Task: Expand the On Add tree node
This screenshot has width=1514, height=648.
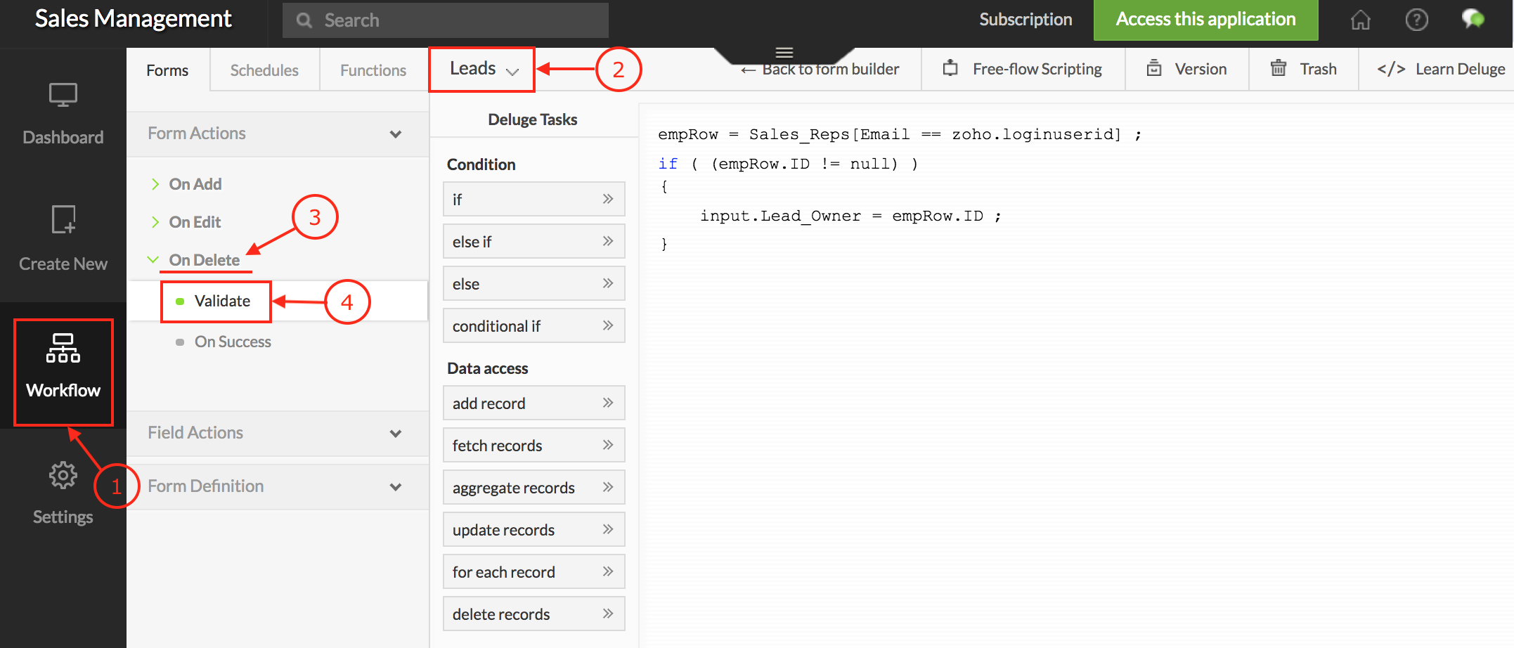Action: point(155,184)
